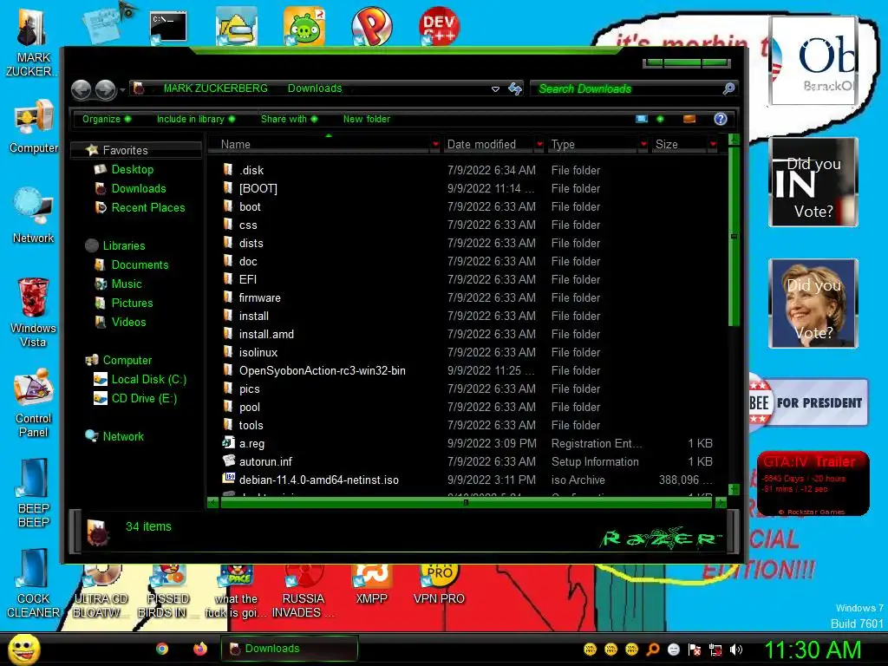Select Local Disk (C:) in sidebar
The width and height of the screenshot is (888, 666).
[148, 380]
